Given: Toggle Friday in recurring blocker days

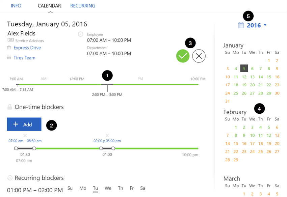Looking at the screenshot, I should [x=132, y=188].
